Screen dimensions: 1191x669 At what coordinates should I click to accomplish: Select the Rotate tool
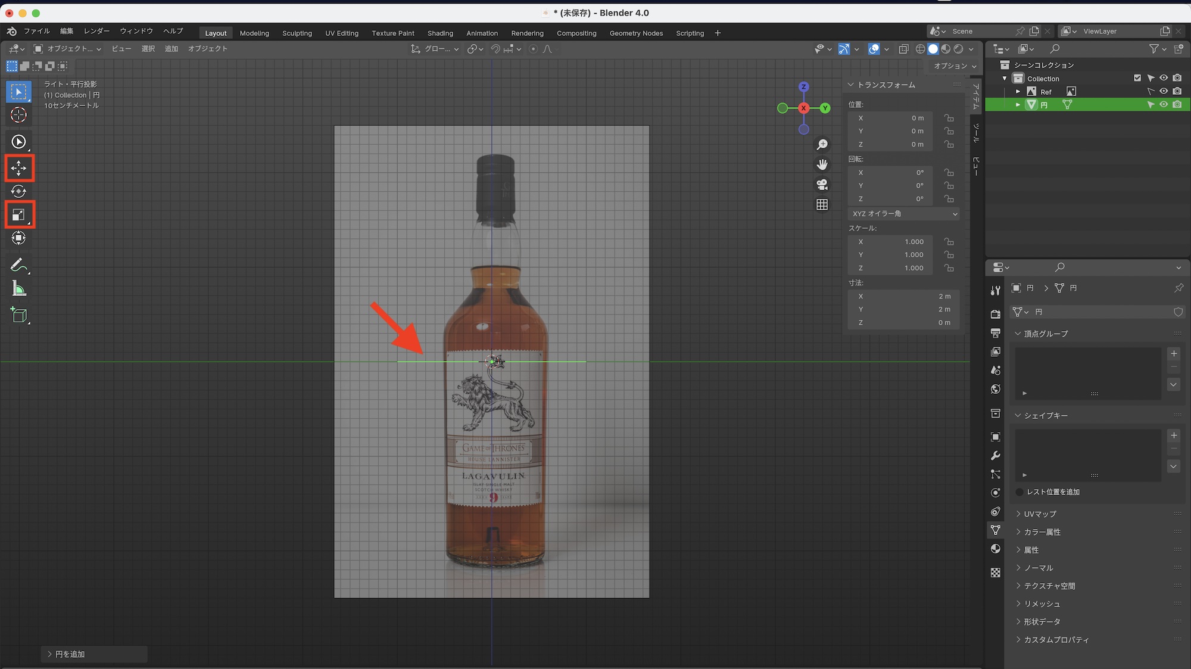19,191
